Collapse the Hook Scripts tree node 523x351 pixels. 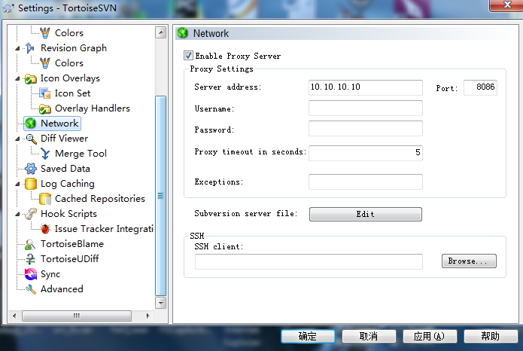17,214
